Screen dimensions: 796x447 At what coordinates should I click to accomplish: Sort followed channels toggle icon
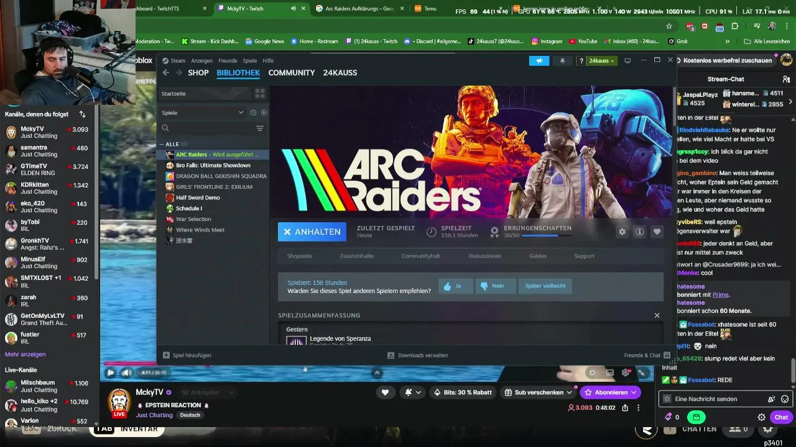point(83,114)
